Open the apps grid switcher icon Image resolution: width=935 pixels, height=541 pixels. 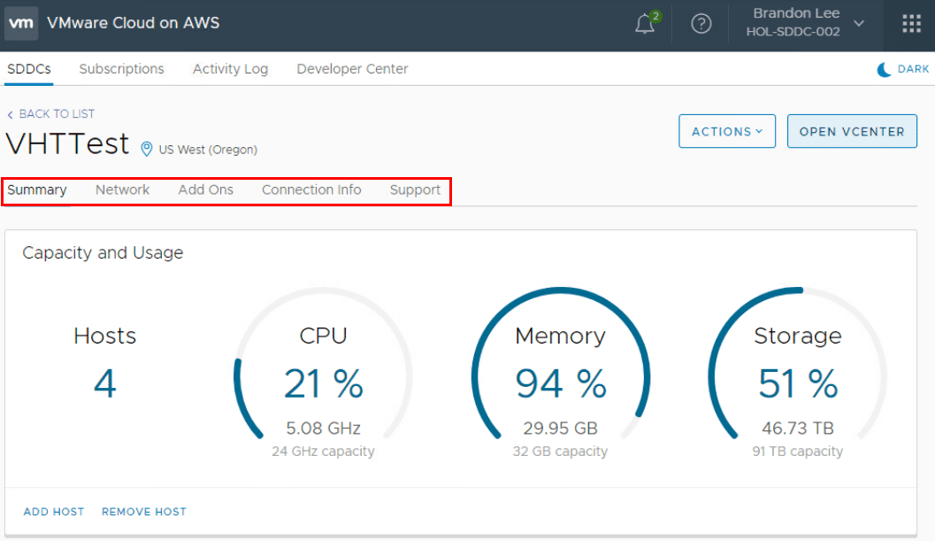click(911, 25)
